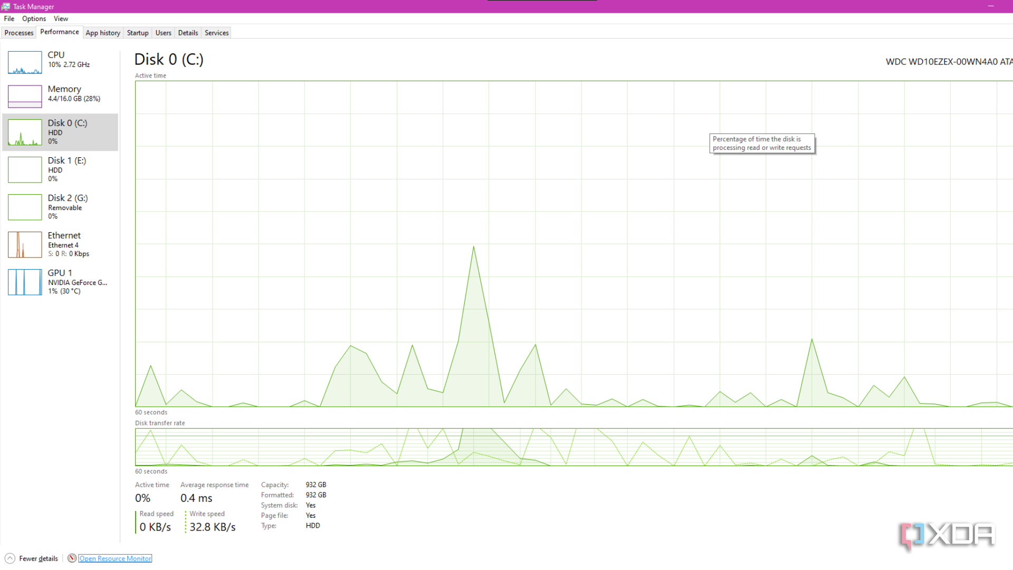Switch to the App history tab
This screenshot has height=570, width=1013.
[103, 33]
